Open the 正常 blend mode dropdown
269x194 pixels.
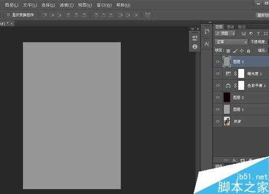[x=231, y=42]
